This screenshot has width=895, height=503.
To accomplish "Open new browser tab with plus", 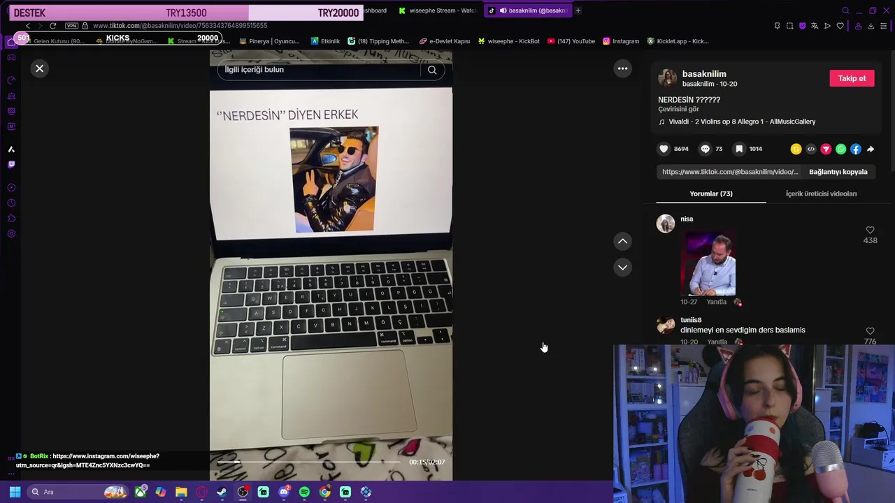I will point(578,10).
